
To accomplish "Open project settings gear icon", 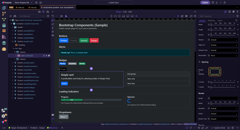I will click(36, 2).
